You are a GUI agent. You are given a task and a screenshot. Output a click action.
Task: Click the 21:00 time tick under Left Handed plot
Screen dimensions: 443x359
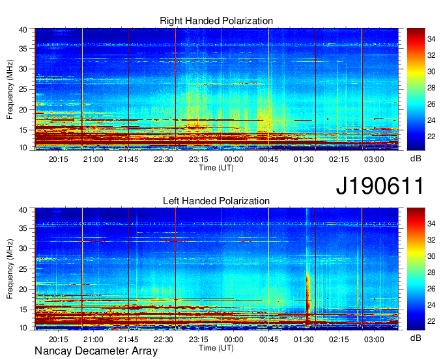93,339
